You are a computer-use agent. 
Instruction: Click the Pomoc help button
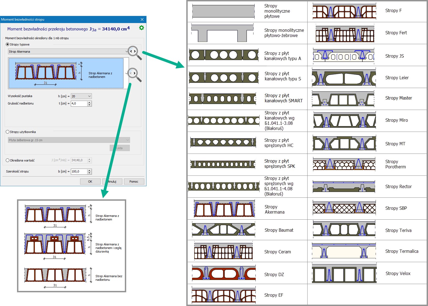pos(134,182)
